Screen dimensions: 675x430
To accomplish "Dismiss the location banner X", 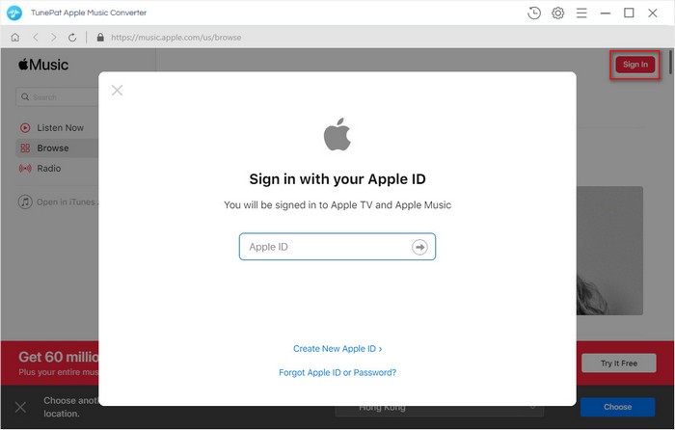I will [x=20, y=407].
